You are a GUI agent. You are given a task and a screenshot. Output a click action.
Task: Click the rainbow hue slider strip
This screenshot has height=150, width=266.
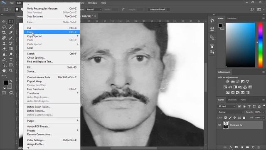point(261,45)
